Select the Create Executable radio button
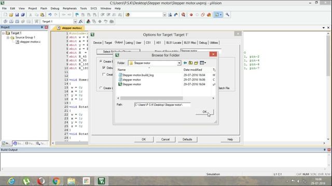 [101, 61]
